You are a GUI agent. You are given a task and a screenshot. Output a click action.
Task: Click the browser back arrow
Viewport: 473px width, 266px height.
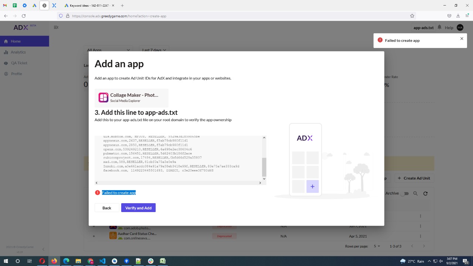[x=6, y=16]
